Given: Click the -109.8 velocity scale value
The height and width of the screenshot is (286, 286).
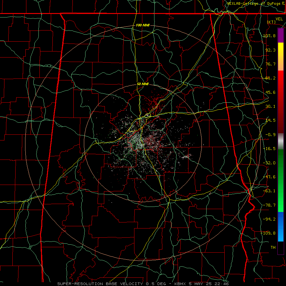Looking at the screenshot, I should coord(268,233).
